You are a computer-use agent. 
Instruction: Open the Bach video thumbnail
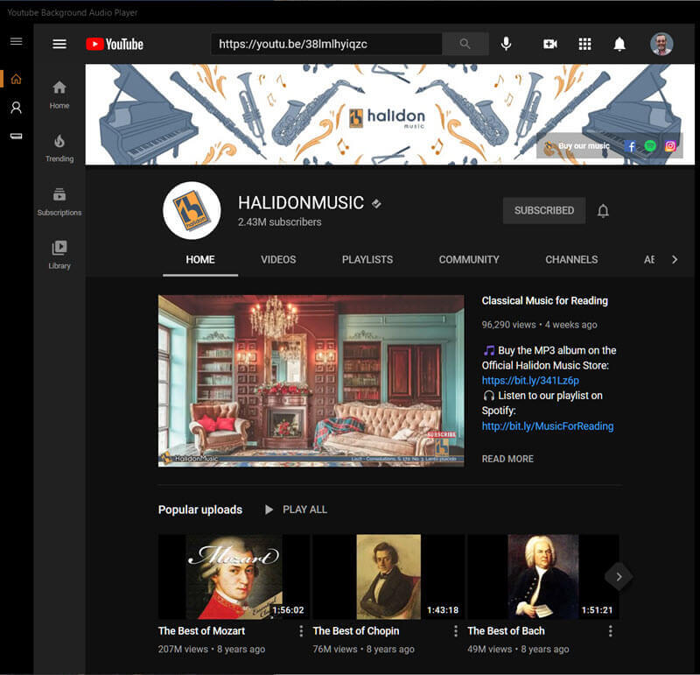(x=542, y=577)
